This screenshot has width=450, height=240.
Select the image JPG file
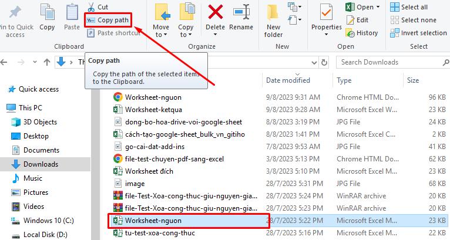pyautogui.click(x=279, y=184)
